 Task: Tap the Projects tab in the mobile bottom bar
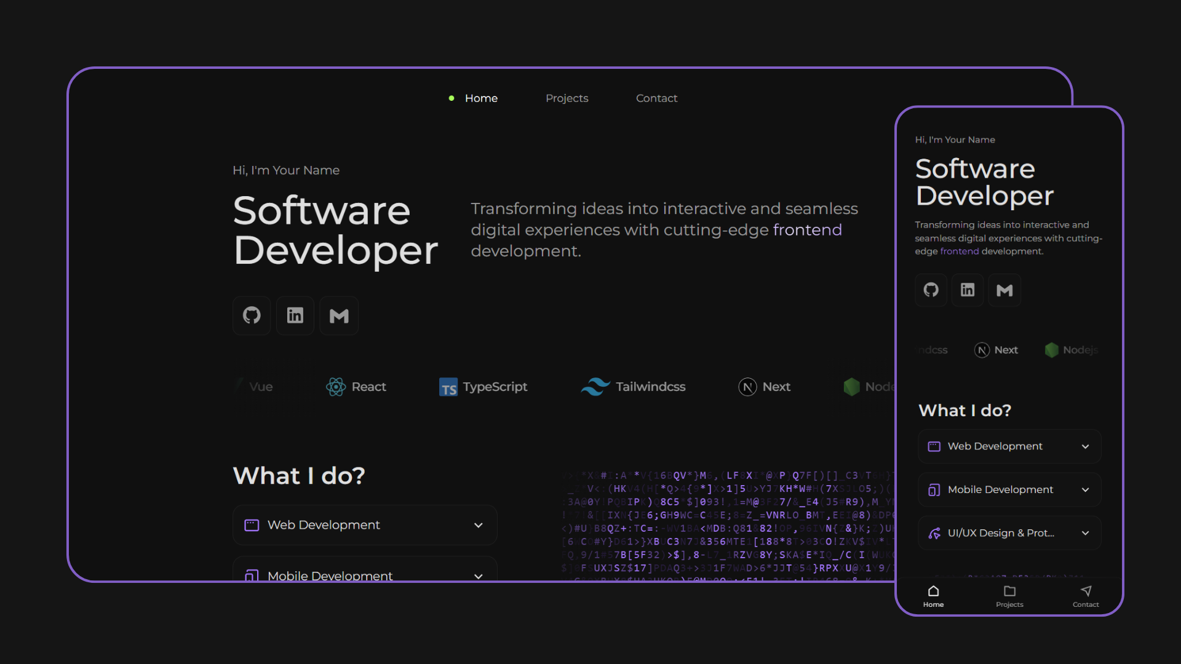1009,596
